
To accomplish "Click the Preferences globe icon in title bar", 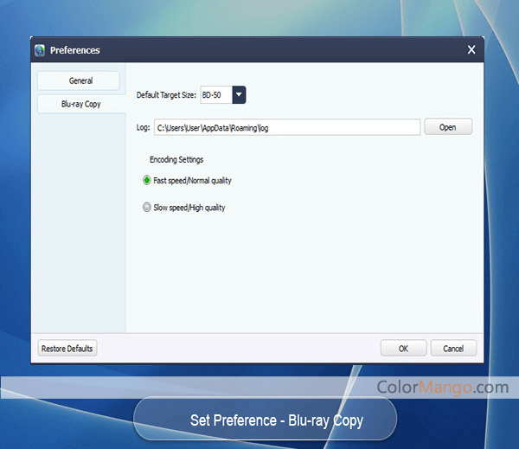I will coord(40,50).
